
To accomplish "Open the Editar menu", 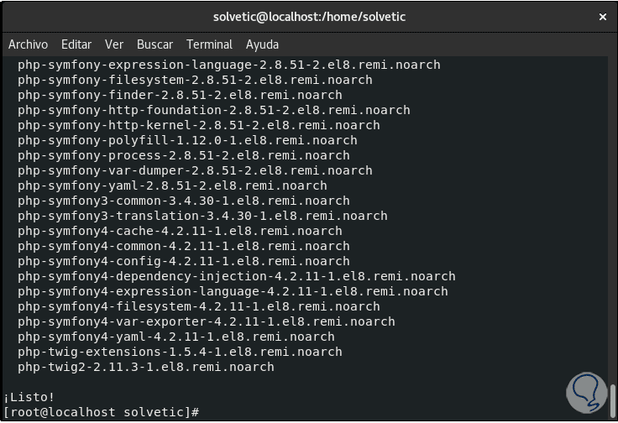I will coord(76,44).
